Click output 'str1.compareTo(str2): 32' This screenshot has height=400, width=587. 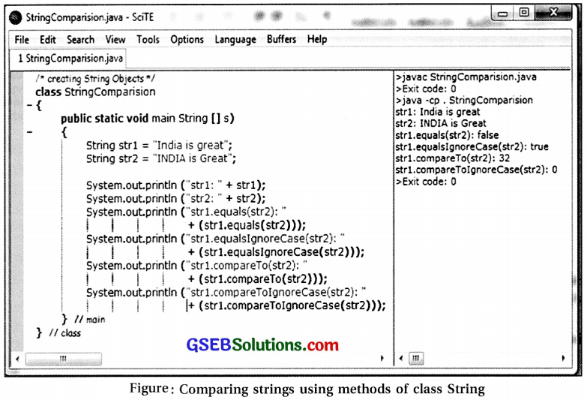453,158
